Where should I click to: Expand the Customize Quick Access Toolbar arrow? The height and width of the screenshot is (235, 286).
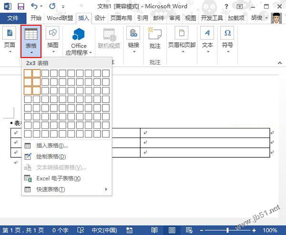63,7
